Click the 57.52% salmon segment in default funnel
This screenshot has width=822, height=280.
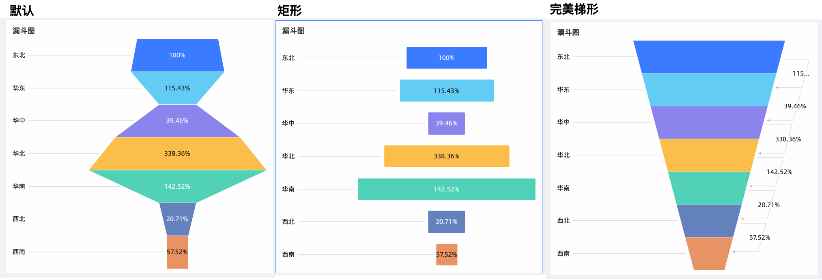pyautogui.click(x=177, y=252)
